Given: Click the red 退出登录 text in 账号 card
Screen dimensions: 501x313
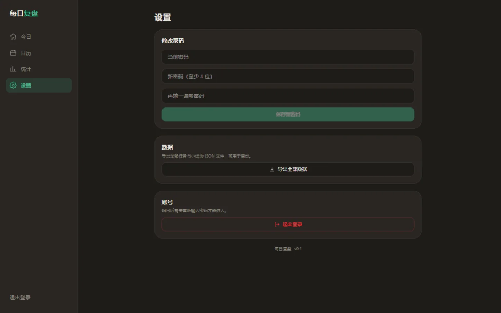Looking at the screenshot, I should click(292, 224).
